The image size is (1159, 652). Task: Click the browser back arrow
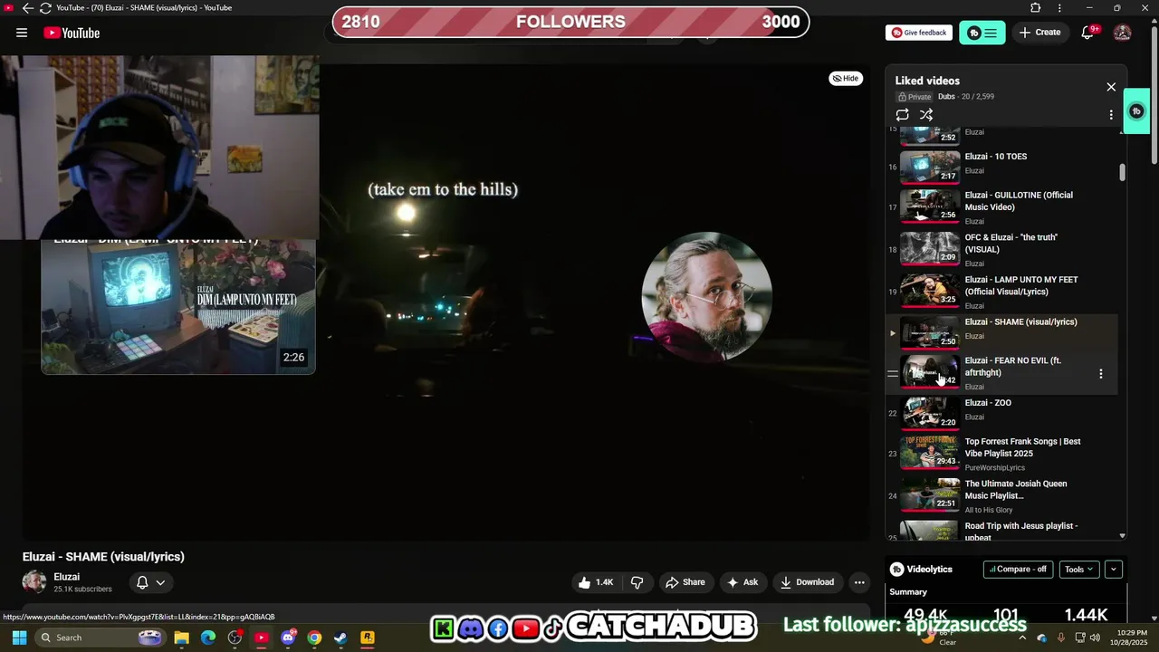coord(27,8)
